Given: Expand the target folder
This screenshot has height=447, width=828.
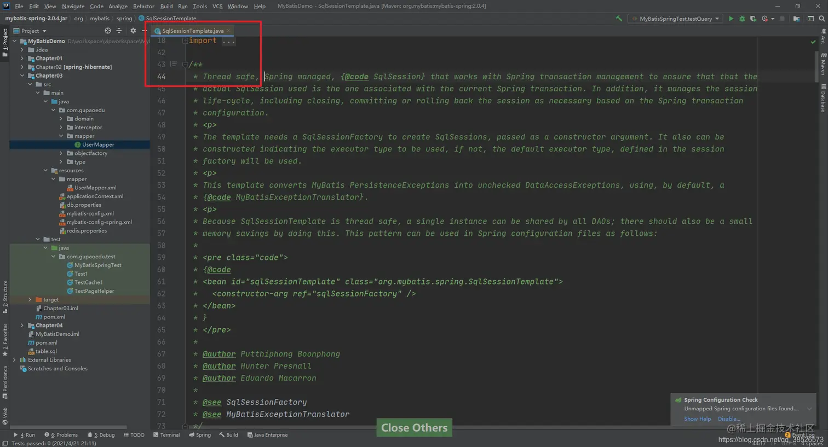Looking at the screenshot, I should click(x=30, y=300).
